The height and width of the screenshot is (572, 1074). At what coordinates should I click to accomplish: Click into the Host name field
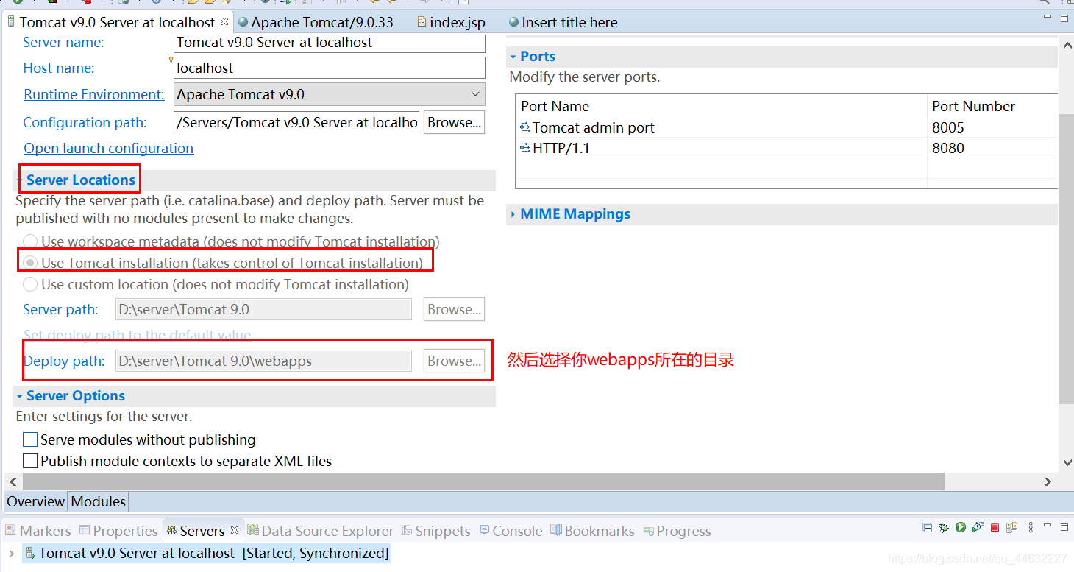pos(330,68)
